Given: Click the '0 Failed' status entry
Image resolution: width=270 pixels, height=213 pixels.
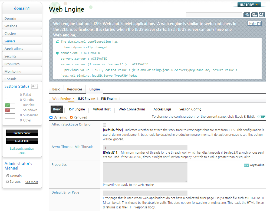Looking at the screenshot, I should tap(25, 95).
